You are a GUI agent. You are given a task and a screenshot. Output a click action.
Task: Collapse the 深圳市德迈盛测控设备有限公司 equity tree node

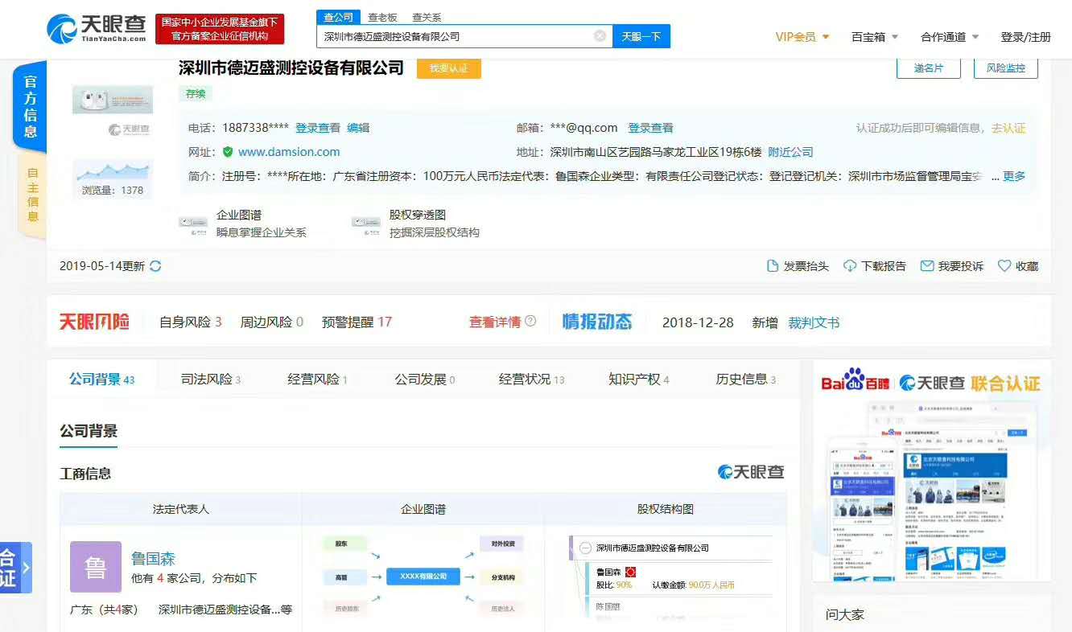click(x=585, y=548)
